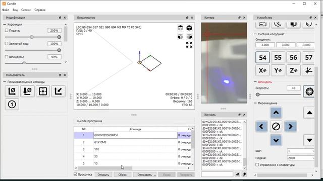Click the crosshair target user command icon
323x181 pixels.
(43, 91)
